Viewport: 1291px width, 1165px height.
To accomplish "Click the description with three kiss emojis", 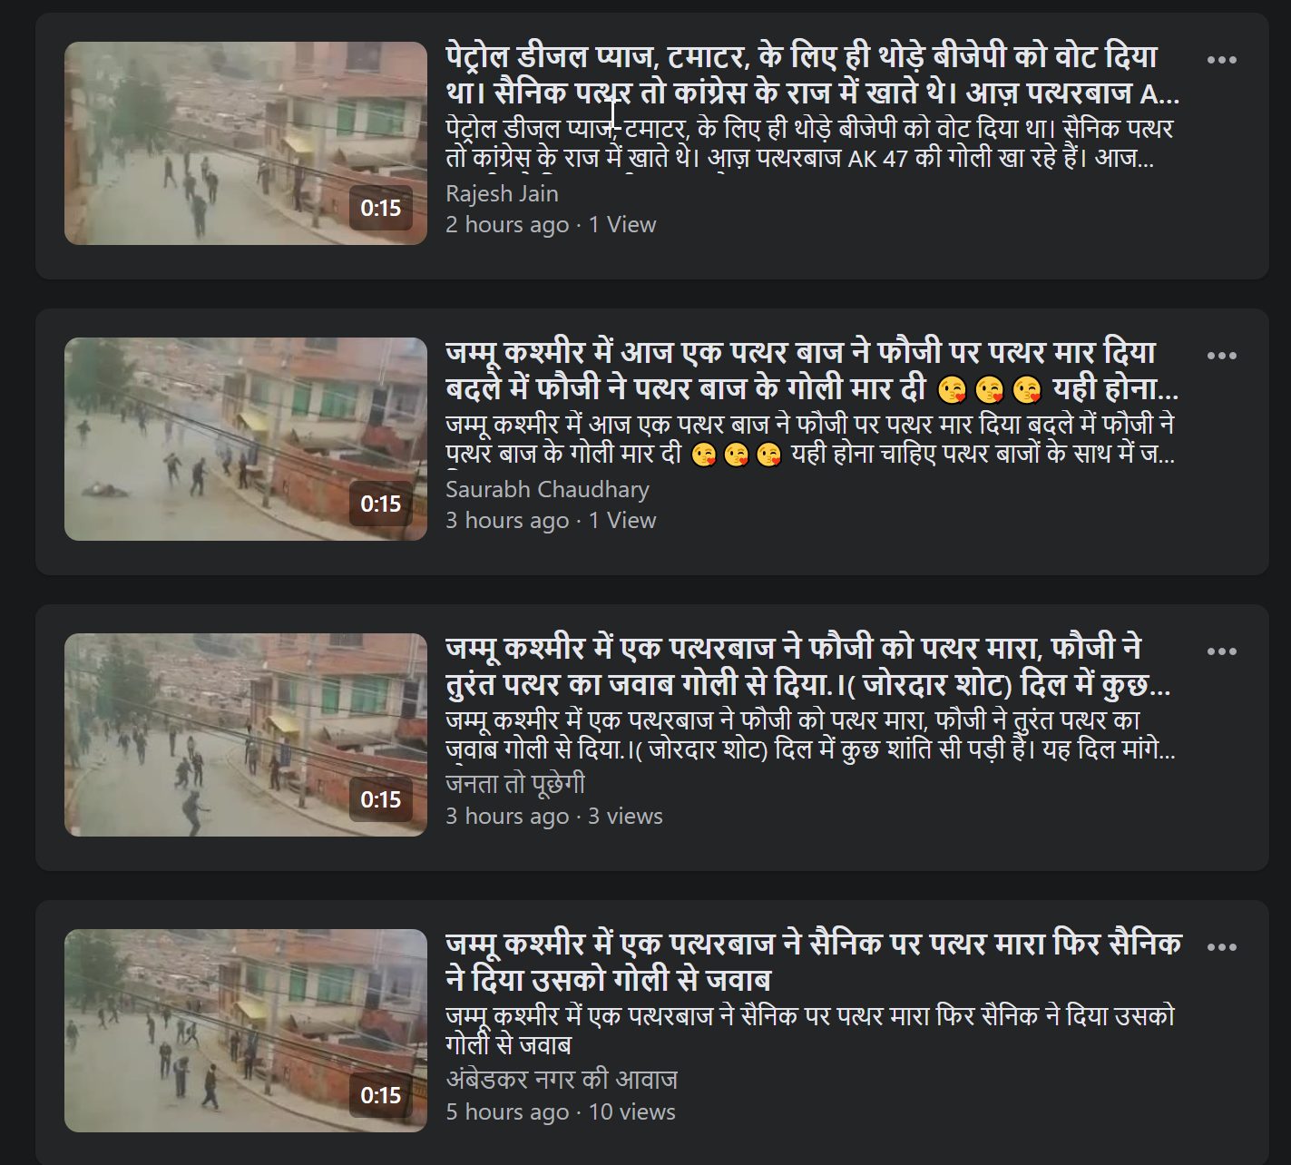I will pyautogui.click(x=810, y=439).
